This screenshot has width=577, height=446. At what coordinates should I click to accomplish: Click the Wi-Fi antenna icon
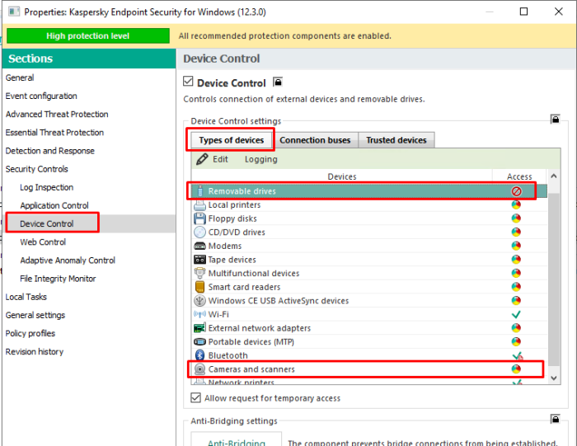pyautogui.click(x=199, y=314)
